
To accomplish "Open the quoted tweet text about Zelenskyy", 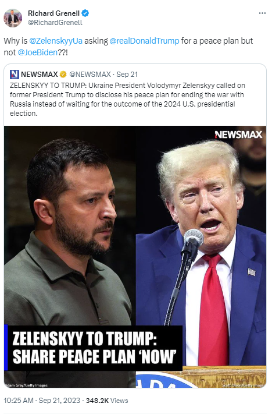I will point(127,99).
